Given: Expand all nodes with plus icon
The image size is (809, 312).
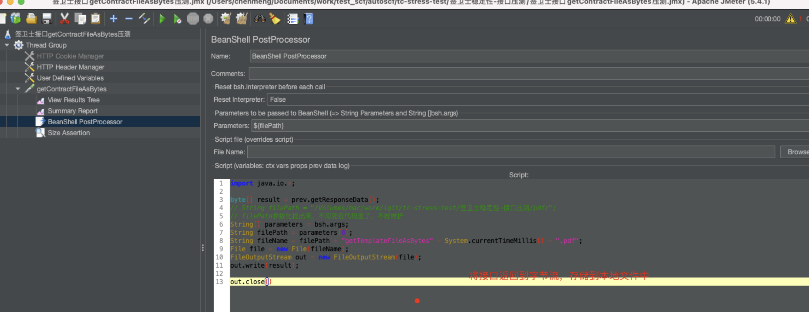Looking at the screenshot, I should pyautogui.click(x=113, y=19).
